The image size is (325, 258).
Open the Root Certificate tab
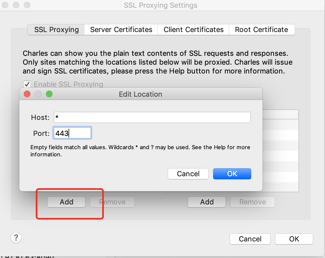pyautogui.click(x=261, y=30)
